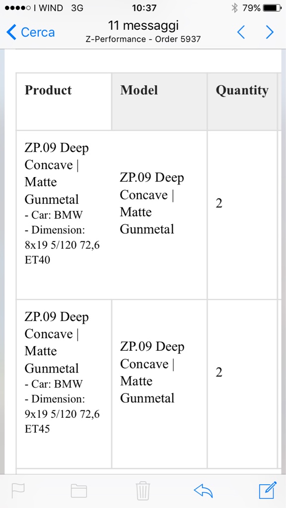Tap the battery indicator in status bar
Image resolution: width=286 pixels, height=508 pixels.
(x=272, y=8)
